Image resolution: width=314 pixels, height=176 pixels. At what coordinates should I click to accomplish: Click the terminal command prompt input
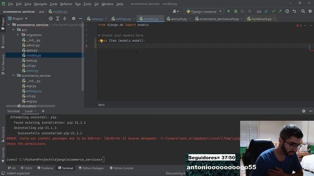point(104,159)
